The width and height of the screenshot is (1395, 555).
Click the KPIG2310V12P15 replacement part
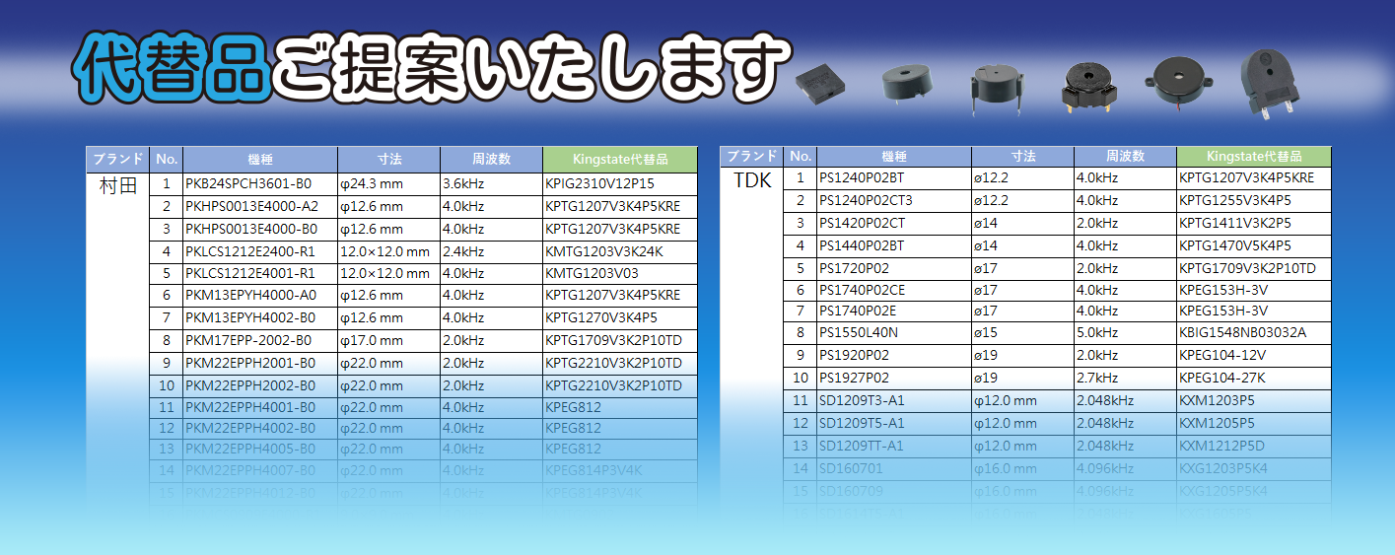(x=599, y=184)
